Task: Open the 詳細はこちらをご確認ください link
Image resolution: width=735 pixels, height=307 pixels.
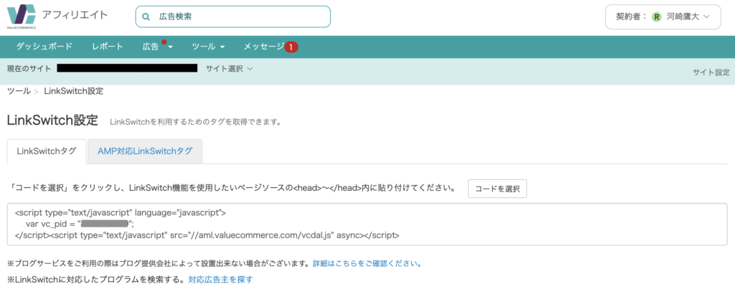Action: 367,263
